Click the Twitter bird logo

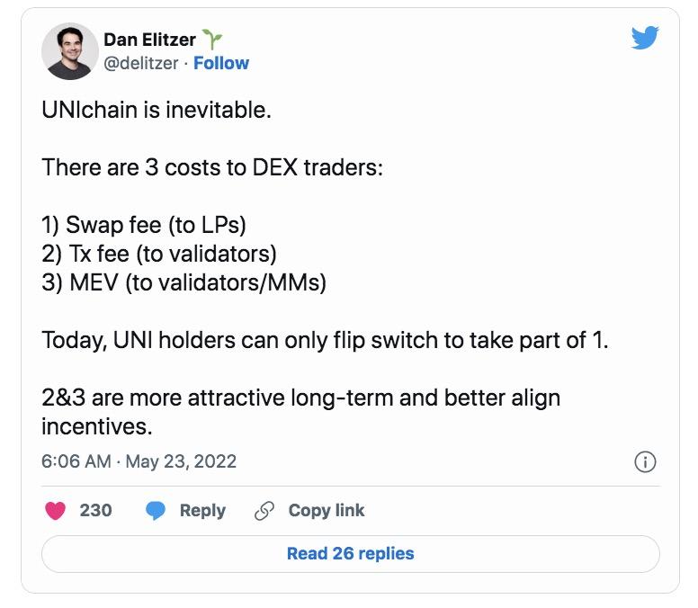point(645,38)
